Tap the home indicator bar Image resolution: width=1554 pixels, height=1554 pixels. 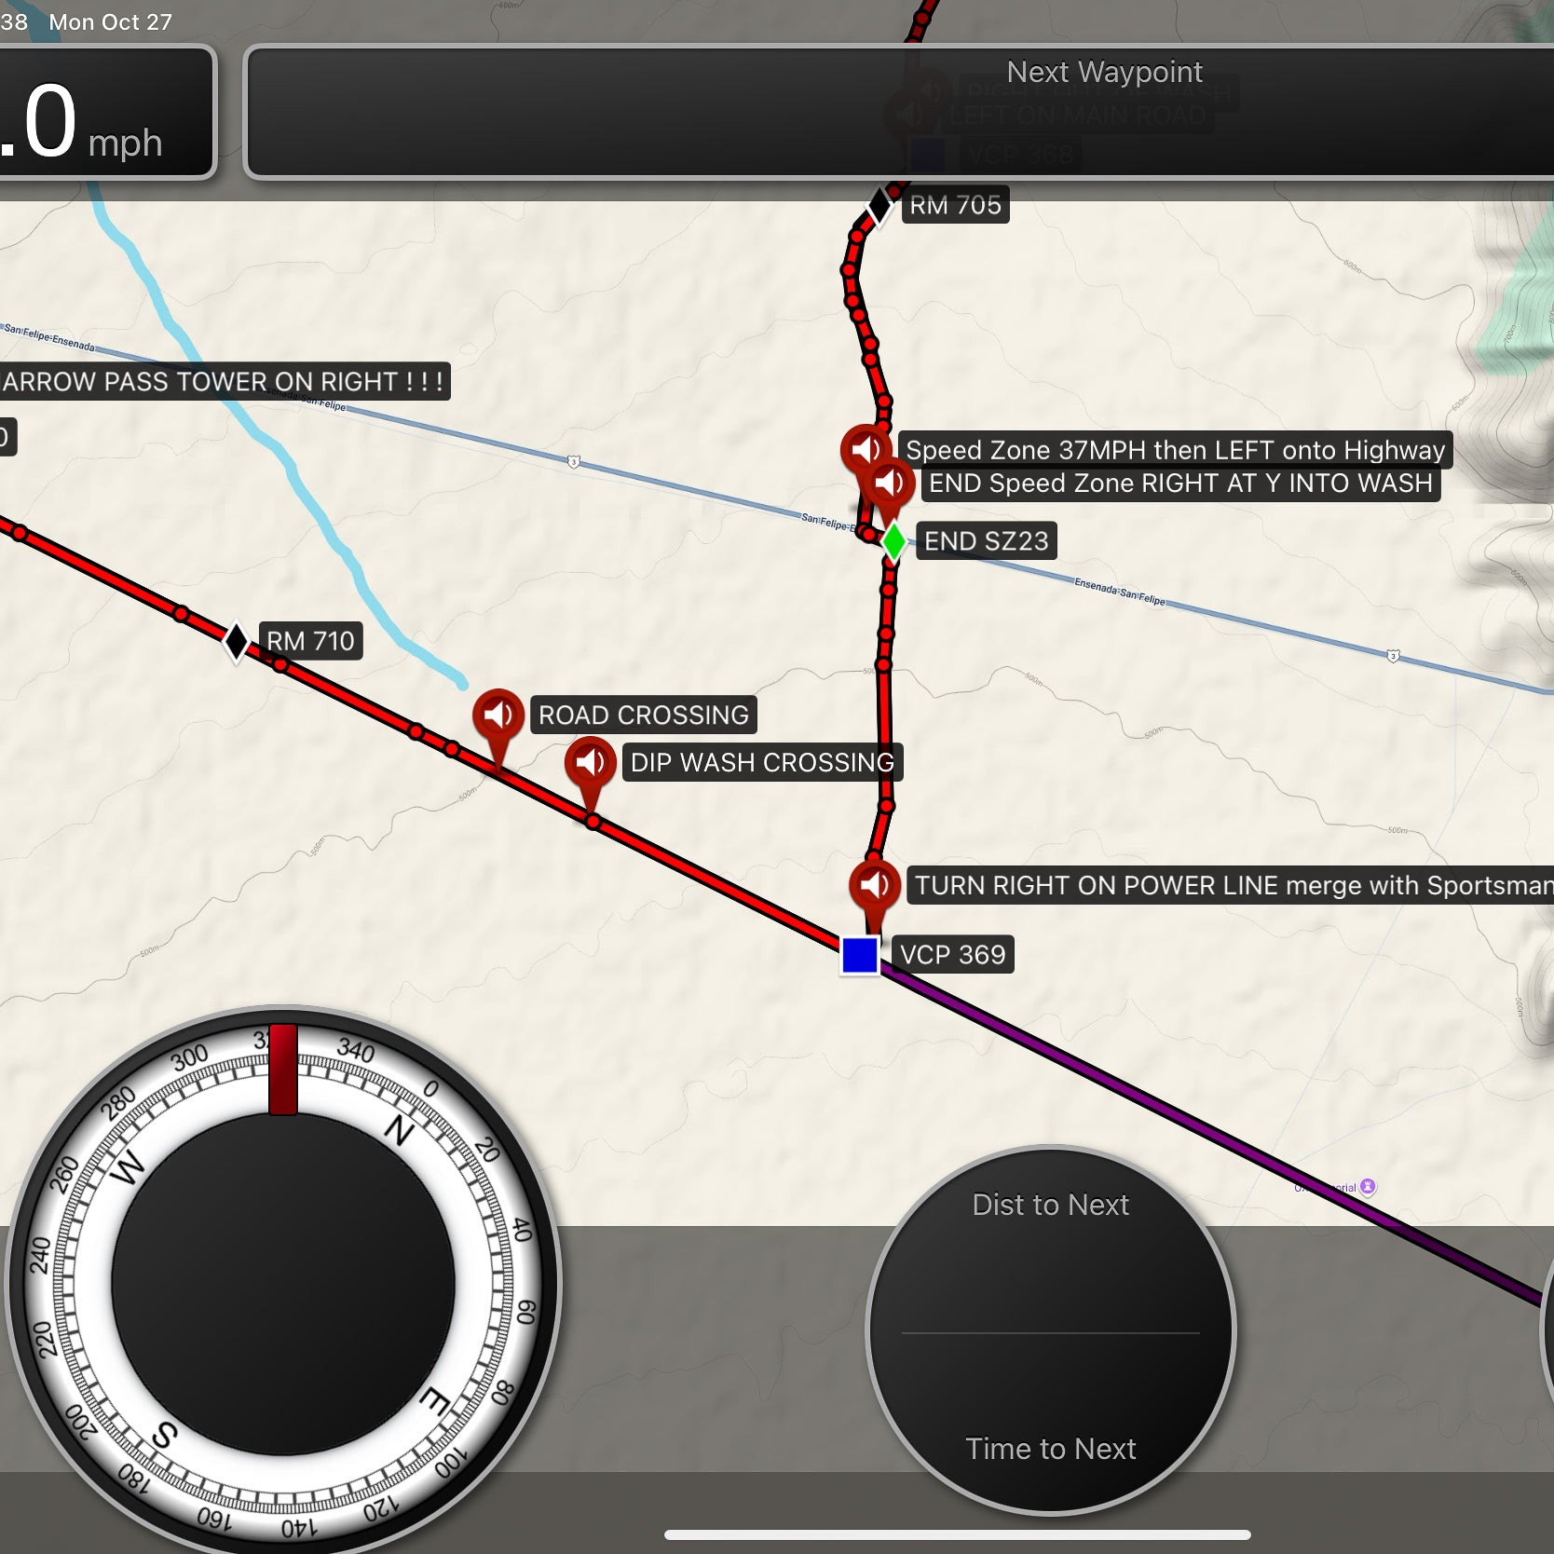click(957, 1534)
